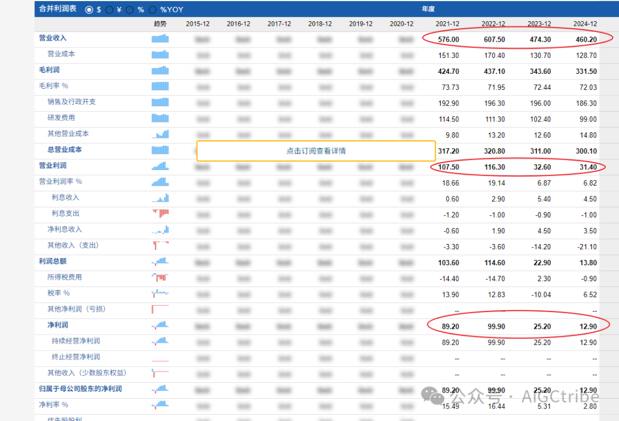Click the 2018-12 column header
This screenshot has height=421, width=619.
320,23
